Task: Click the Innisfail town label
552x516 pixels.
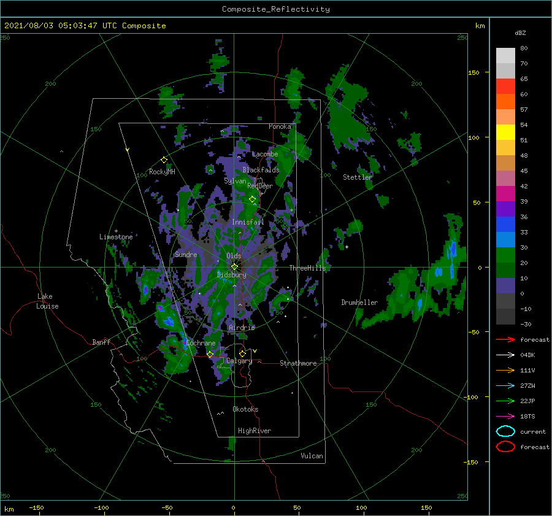Action: 248,222
